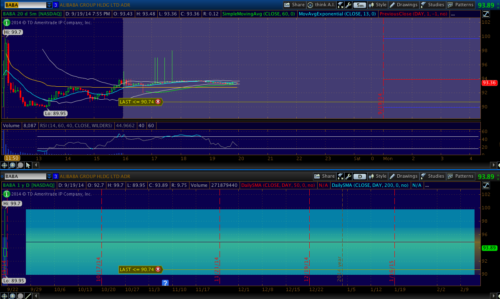Image resolution: width=500 pixels, height=299 pixels.
Task: Remove the LAST <= 90.74 alert on upper chart
Action: click(158, 102)
